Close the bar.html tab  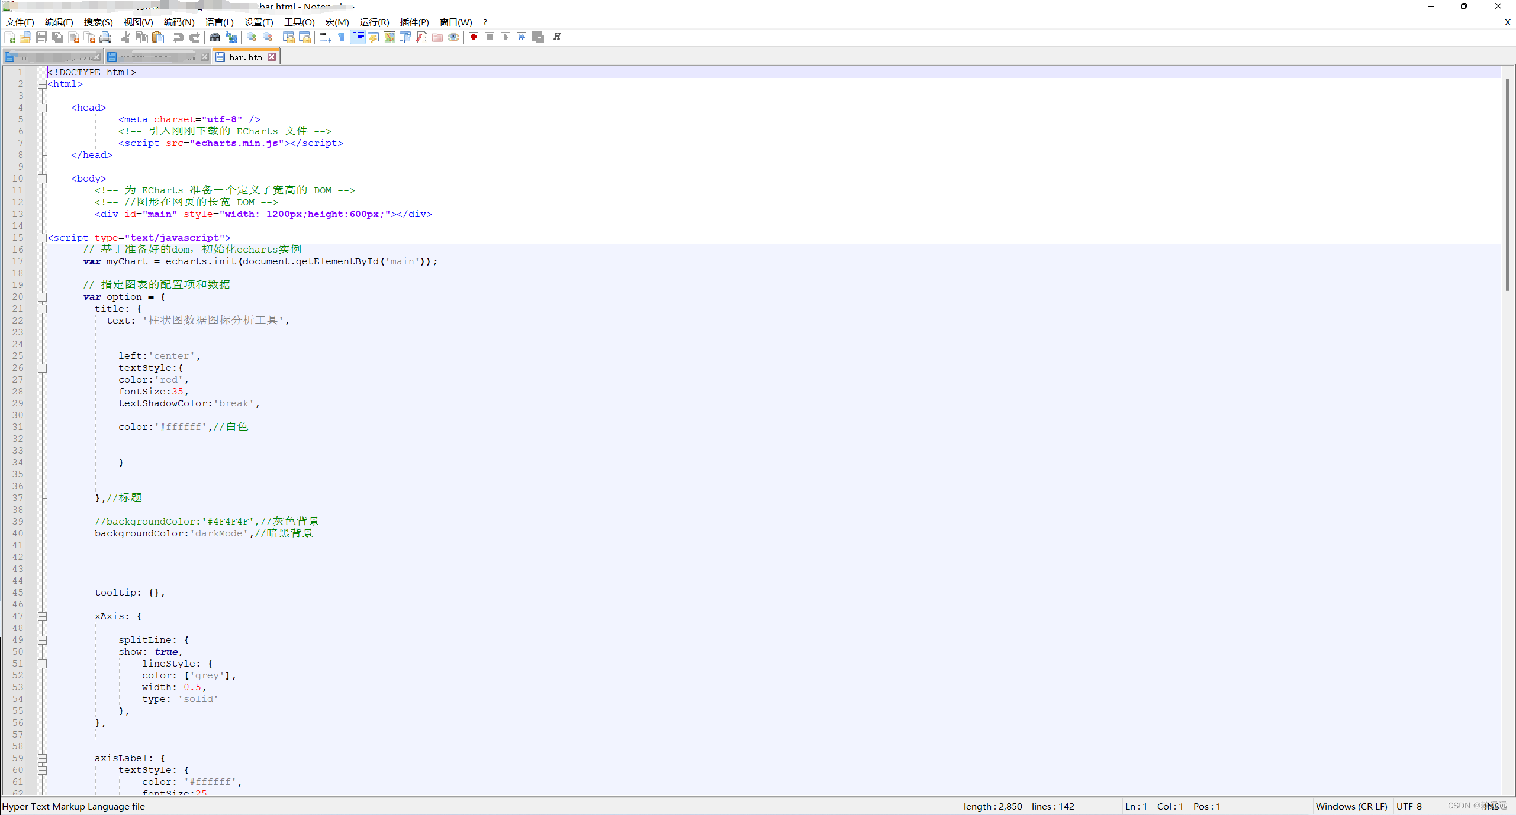272,57
